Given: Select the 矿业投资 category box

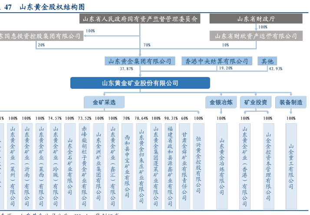Looking at the screenshot, I should 256,103.
